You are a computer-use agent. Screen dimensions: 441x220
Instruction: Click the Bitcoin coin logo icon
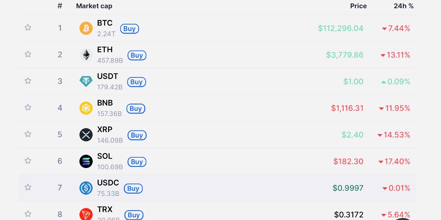[x=86, y=28]
